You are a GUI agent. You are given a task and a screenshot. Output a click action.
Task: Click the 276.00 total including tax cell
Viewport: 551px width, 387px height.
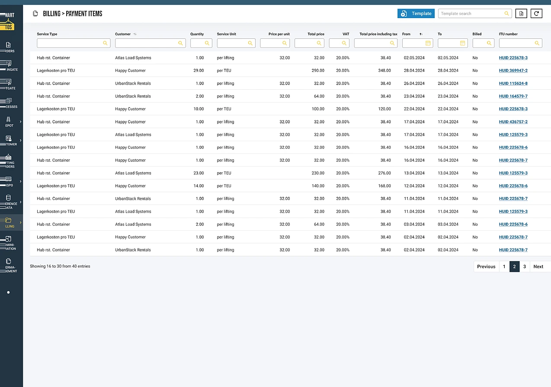(x=384, y=173)
